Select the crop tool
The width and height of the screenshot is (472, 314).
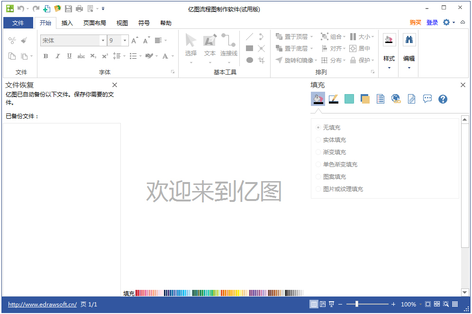click(261, 60)
